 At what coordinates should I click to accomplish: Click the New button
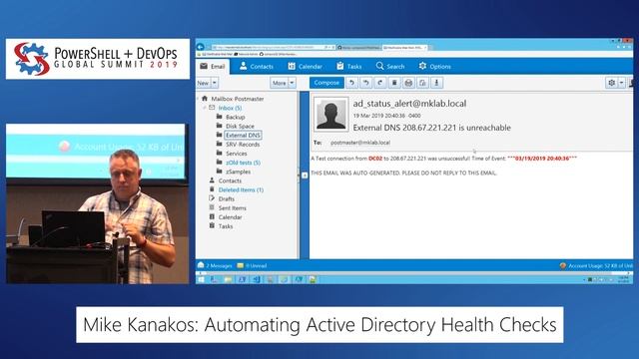[203, 83]
